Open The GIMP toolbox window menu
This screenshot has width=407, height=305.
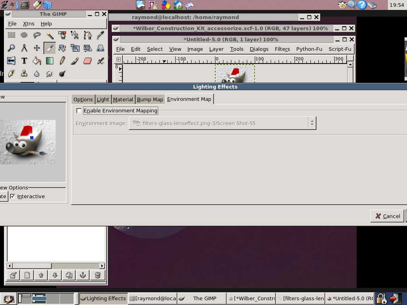click(x=8, y=14)
